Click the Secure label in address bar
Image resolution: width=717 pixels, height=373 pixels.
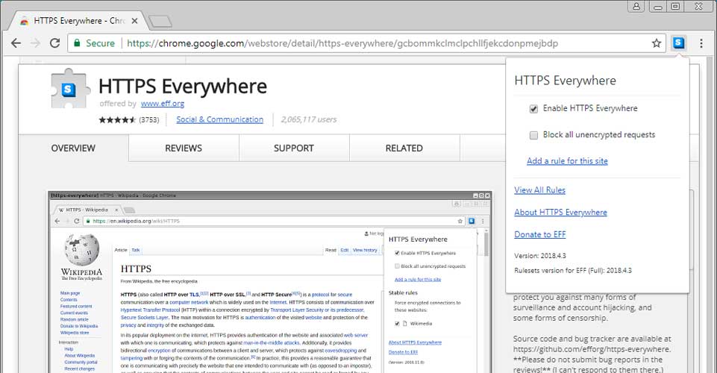[100, 43]
